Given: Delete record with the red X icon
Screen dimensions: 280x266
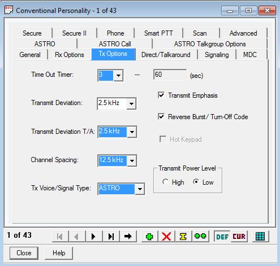Looking at the screenshot, I should (x=166, y=236).
